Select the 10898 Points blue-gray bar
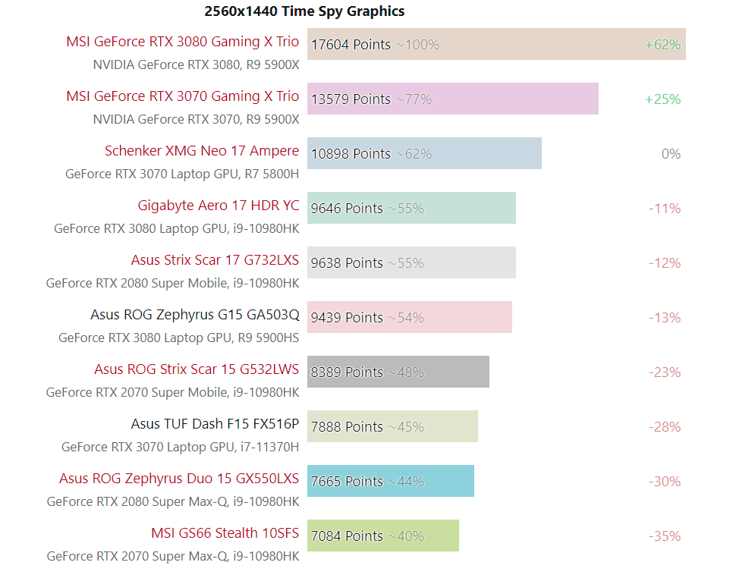 pos(424,153)
